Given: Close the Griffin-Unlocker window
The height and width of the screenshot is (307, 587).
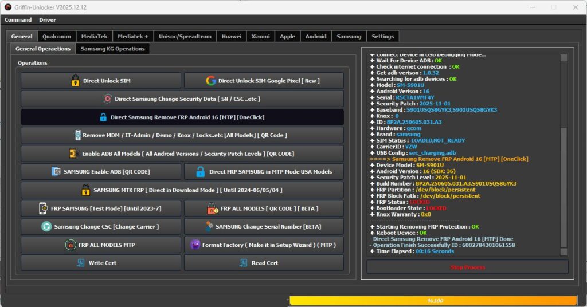Looking at the screenshot, I should [x=576, y=7].
